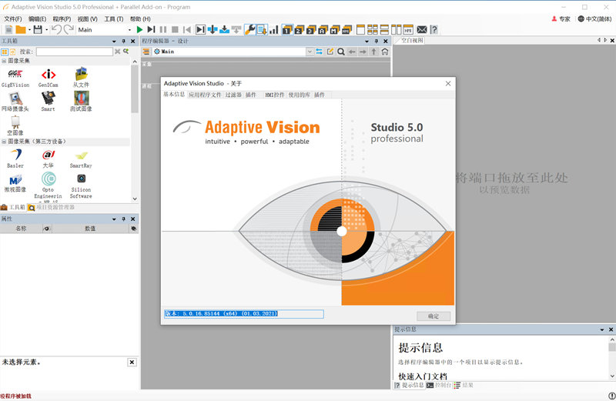Open the 工具箱 panel options arrow

tap(114, 41)
